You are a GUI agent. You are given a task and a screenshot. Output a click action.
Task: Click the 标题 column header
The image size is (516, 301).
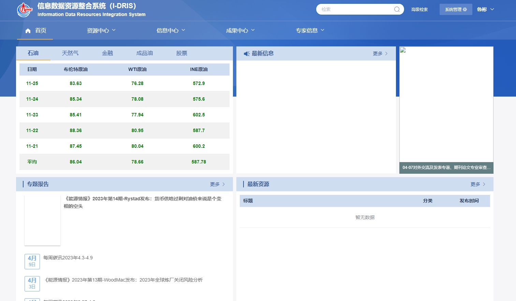pyautogui.click(x=248, y=201)
